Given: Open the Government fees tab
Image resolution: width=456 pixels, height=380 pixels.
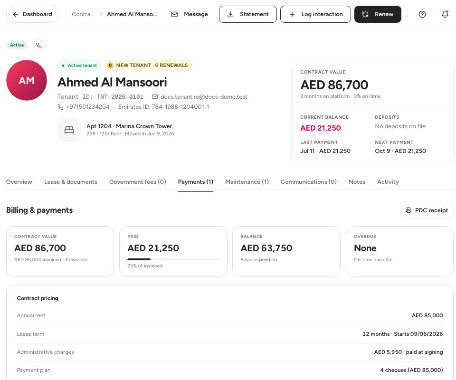Looking at the screenshot, I should 138,182.
